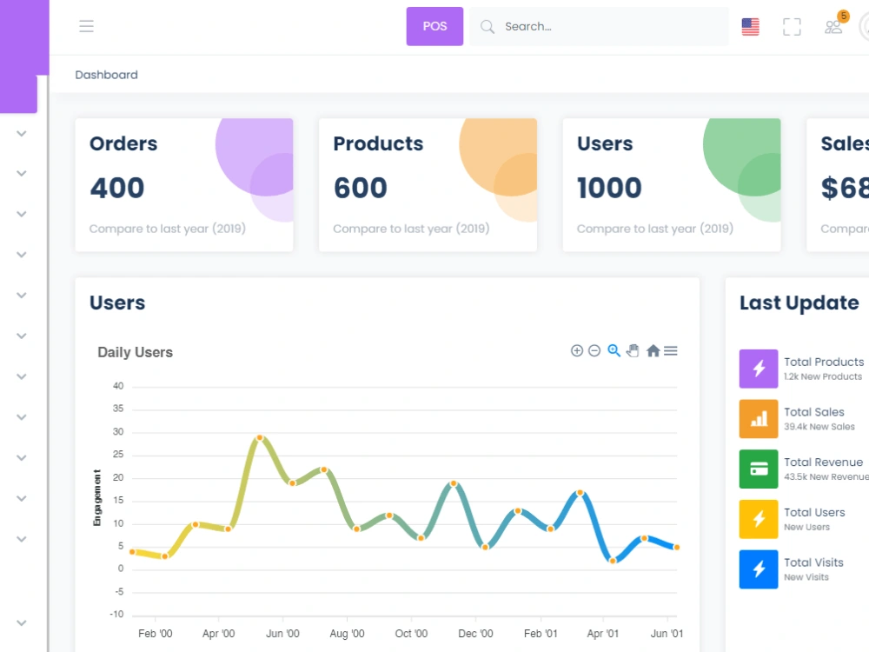Click the Feb '00 axis label
The width and height of the screenshot is (869, 652).
(x=156, y=633)
